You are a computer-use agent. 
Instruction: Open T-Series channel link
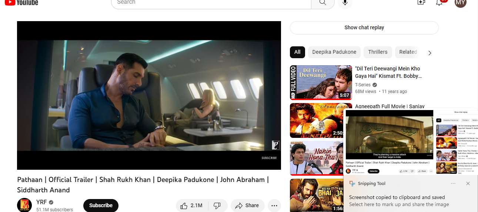[x=363, y=85]
